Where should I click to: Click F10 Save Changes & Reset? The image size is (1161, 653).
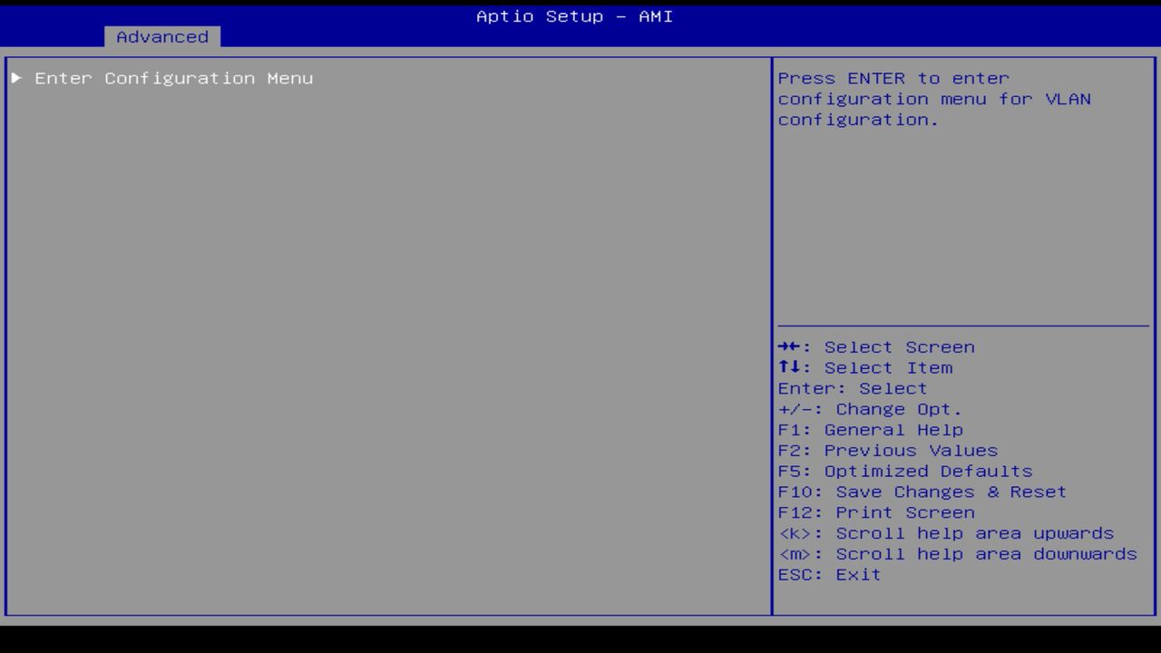(x=922, y=492)
